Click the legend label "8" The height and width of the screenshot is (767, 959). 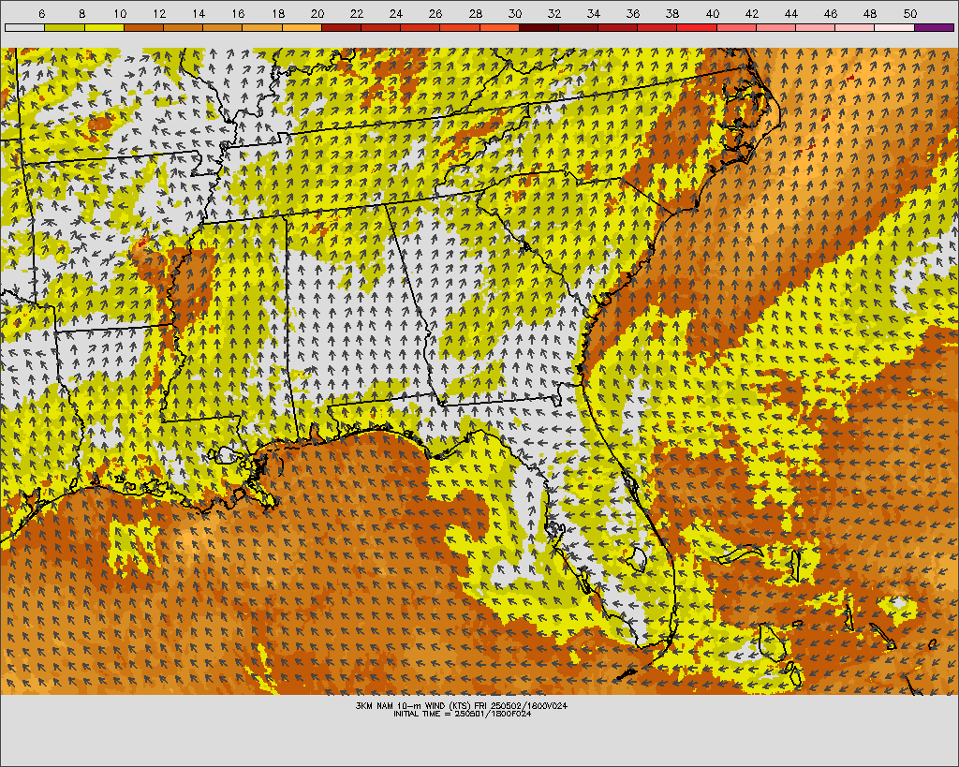[x=81, y=13]
